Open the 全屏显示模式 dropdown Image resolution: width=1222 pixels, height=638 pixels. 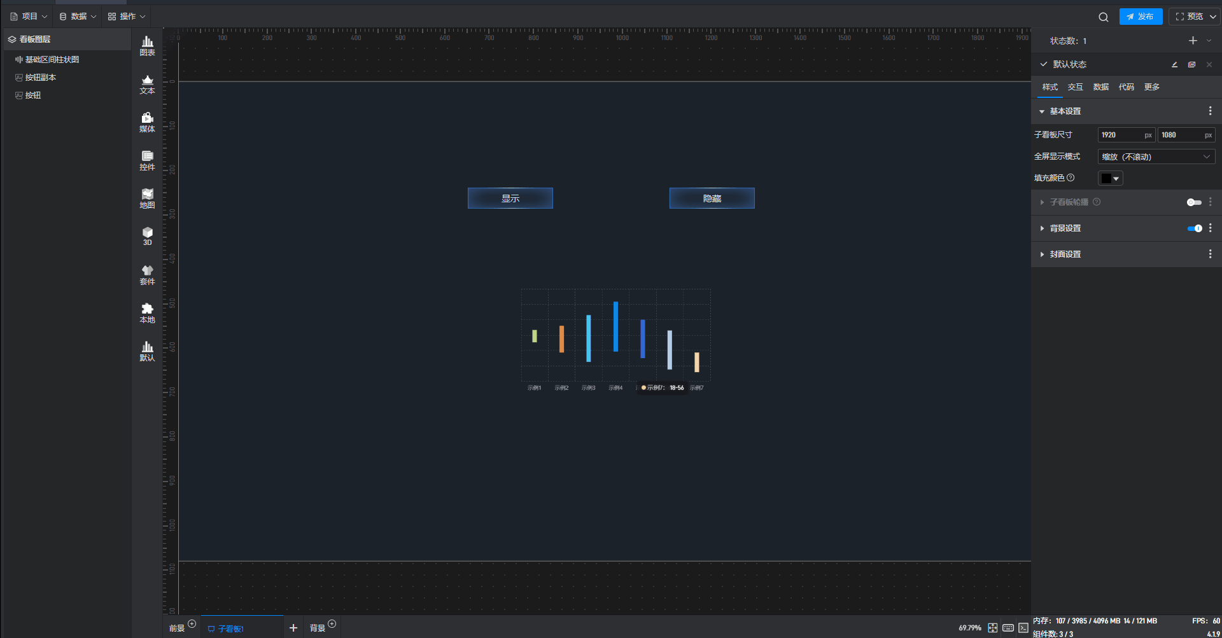pos(1156,156)
